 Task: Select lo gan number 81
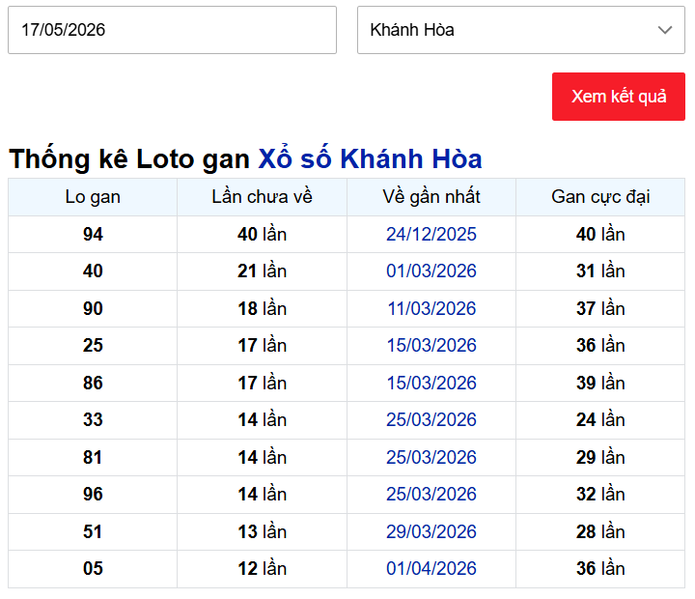point(93,457)
